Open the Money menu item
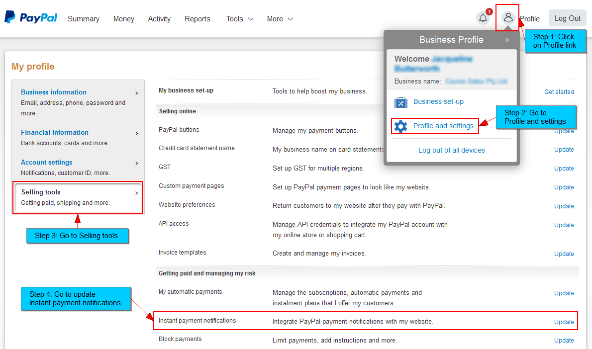This screenshot has width=592, height=349. click(x=124, y=19)
